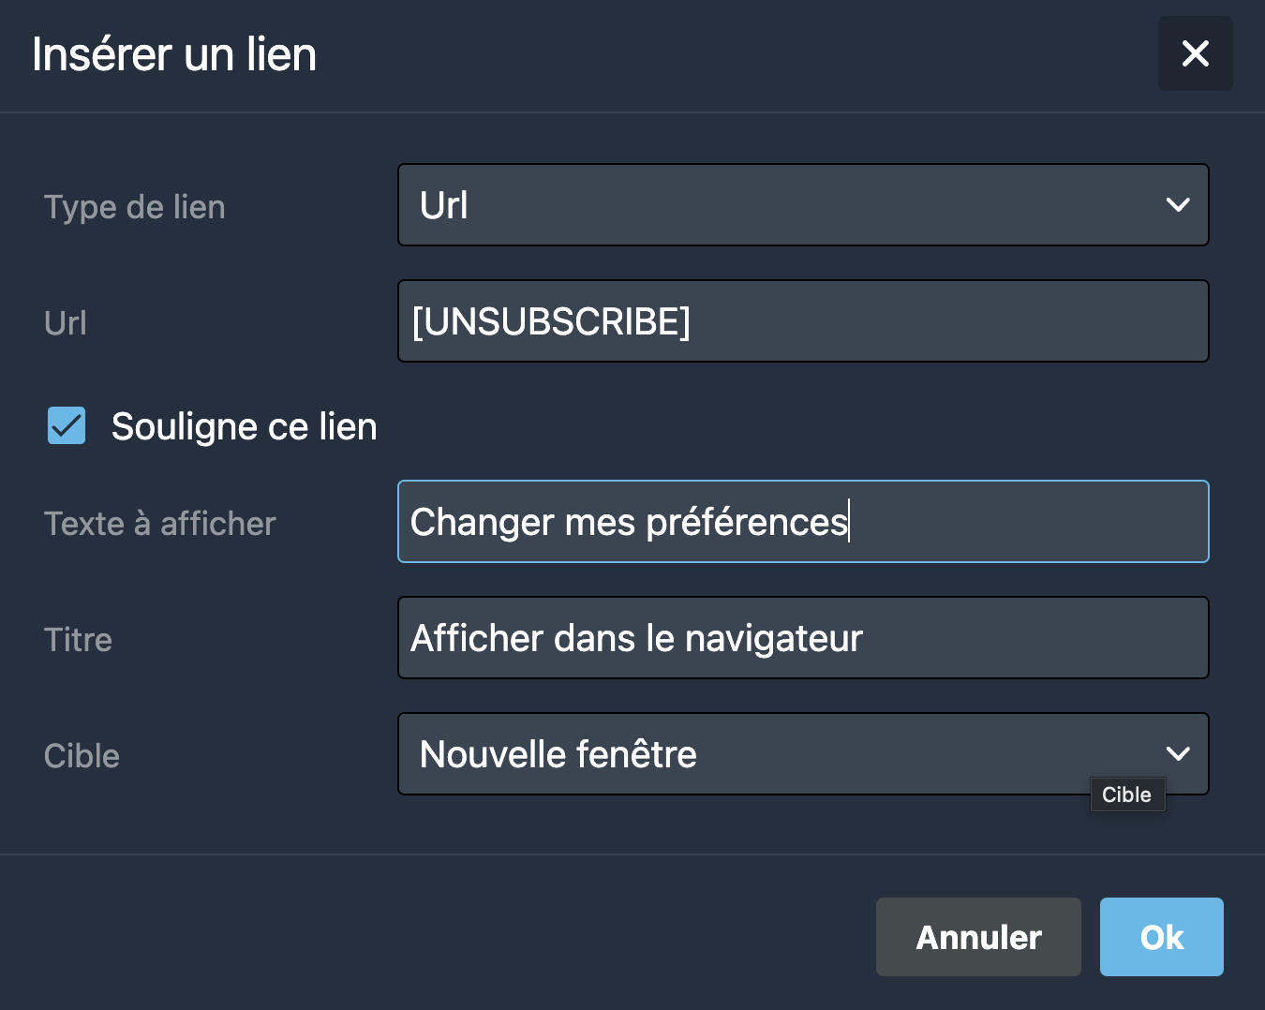Click the Titre field with Afficher dans le navigateur
Viewport: 1265px width, 1010px height.
point(803,638)
